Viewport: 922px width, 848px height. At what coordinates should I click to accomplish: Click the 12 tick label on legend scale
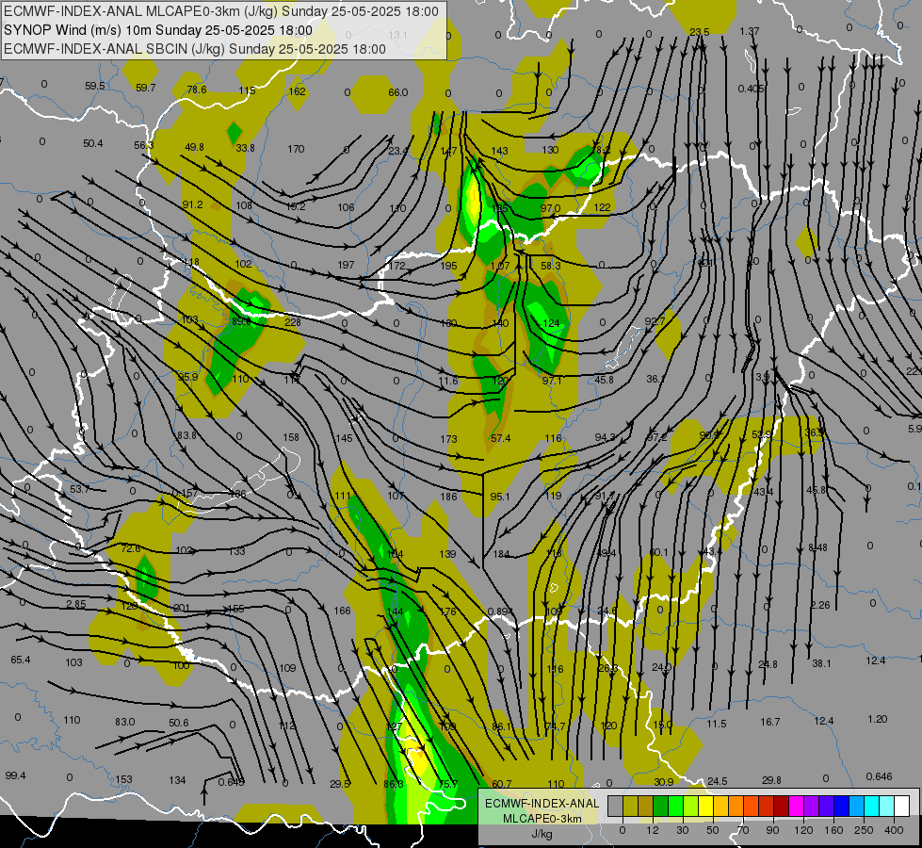(x=653, y=830)
